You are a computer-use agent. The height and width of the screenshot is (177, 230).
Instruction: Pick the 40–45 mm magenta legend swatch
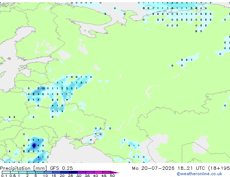click(x=98, y=172)
